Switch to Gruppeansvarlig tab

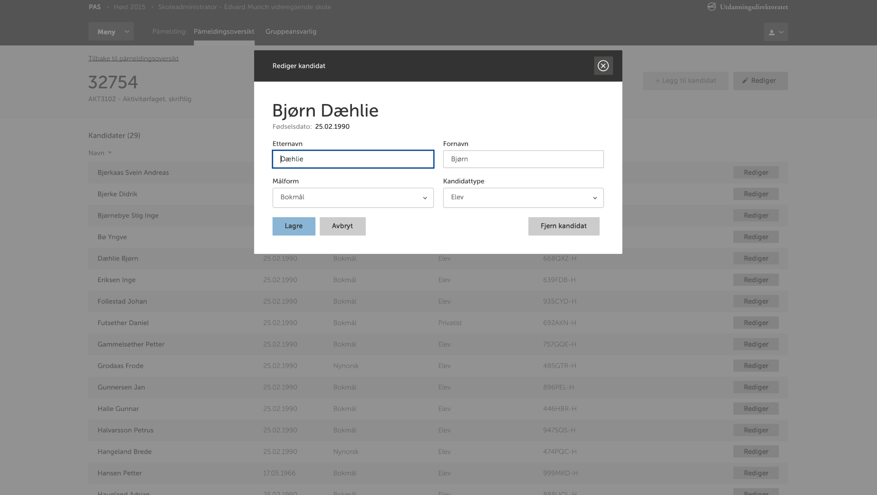[291, 31]
